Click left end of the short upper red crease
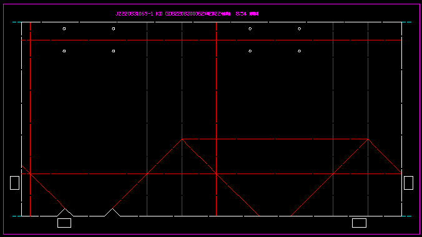 (x=182, y=139)
